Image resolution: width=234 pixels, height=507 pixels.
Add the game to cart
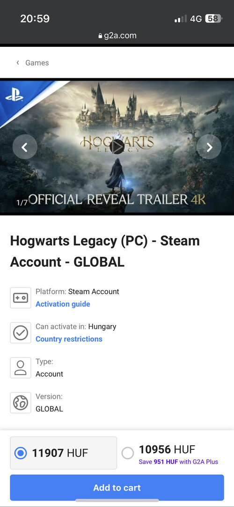coord(117,487)
